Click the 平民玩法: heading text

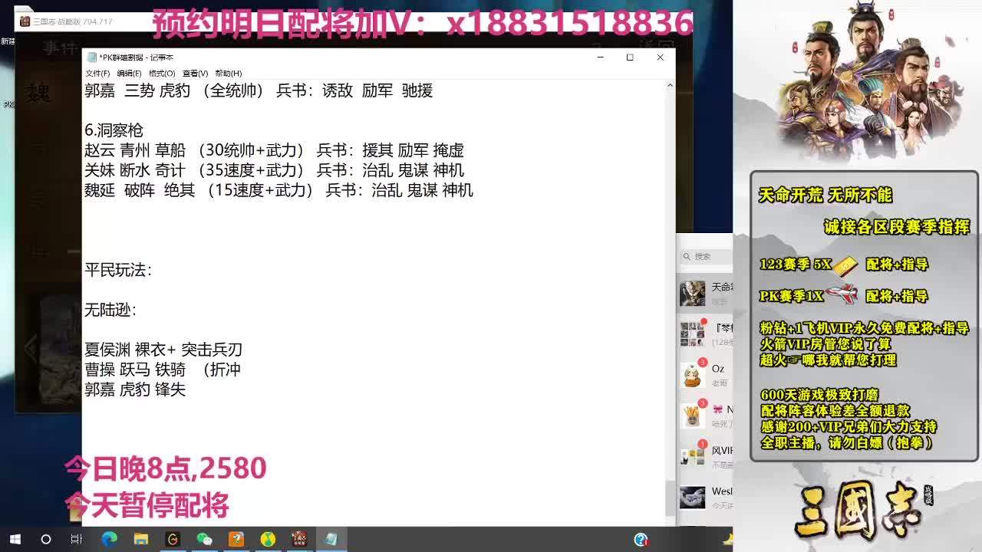pyautogui.click(x=118, y=270)
